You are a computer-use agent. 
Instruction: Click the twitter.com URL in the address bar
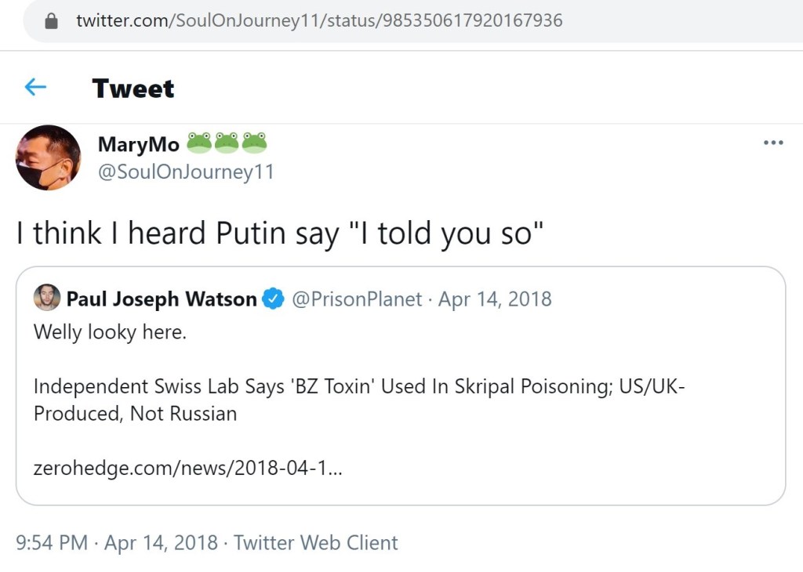click(319, 21)
